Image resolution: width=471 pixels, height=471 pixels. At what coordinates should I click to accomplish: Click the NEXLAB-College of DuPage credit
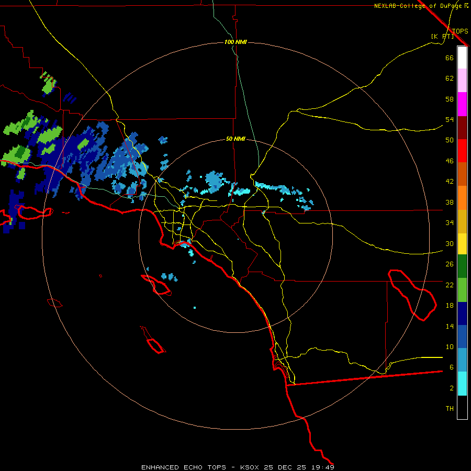419,6
